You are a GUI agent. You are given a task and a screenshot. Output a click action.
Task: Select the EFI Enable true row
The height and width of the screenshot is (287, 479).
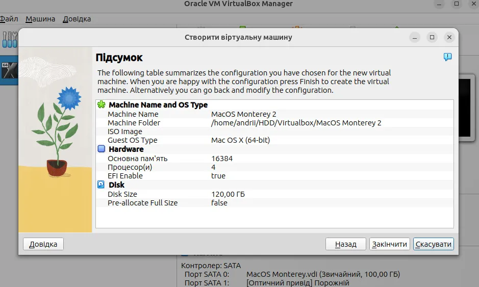274,176
